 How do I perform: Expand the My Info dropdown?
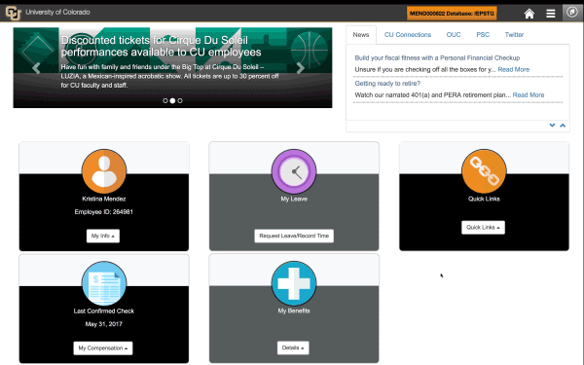coord(103,236)
